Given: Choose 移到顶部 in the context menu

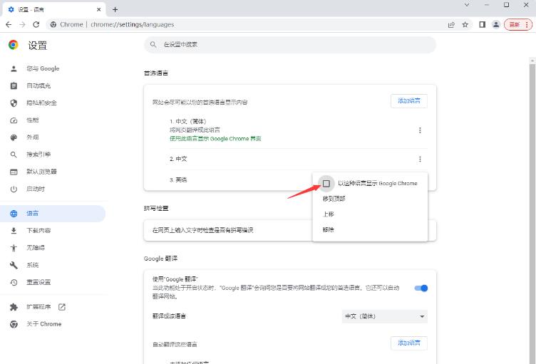Looking at the screenshot, I should (x=370, y=199).
